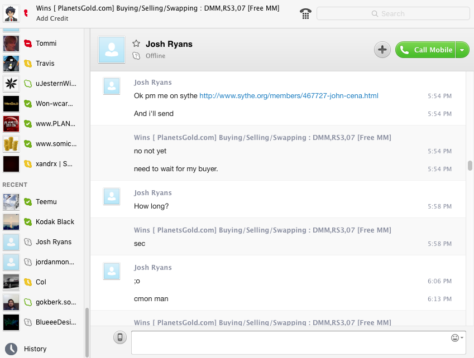This screenshot has width=474, height=358.
Task: Select contact www.PLAN...
Action: click(x=42, y=124)
